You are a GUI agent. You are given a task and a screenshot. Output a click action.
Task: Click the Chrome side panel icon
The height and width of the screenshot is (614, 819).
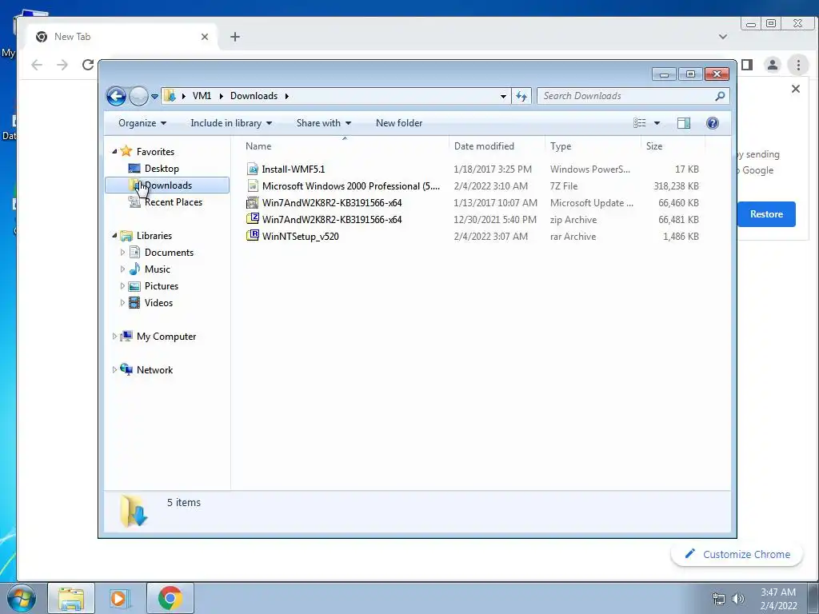747,65
